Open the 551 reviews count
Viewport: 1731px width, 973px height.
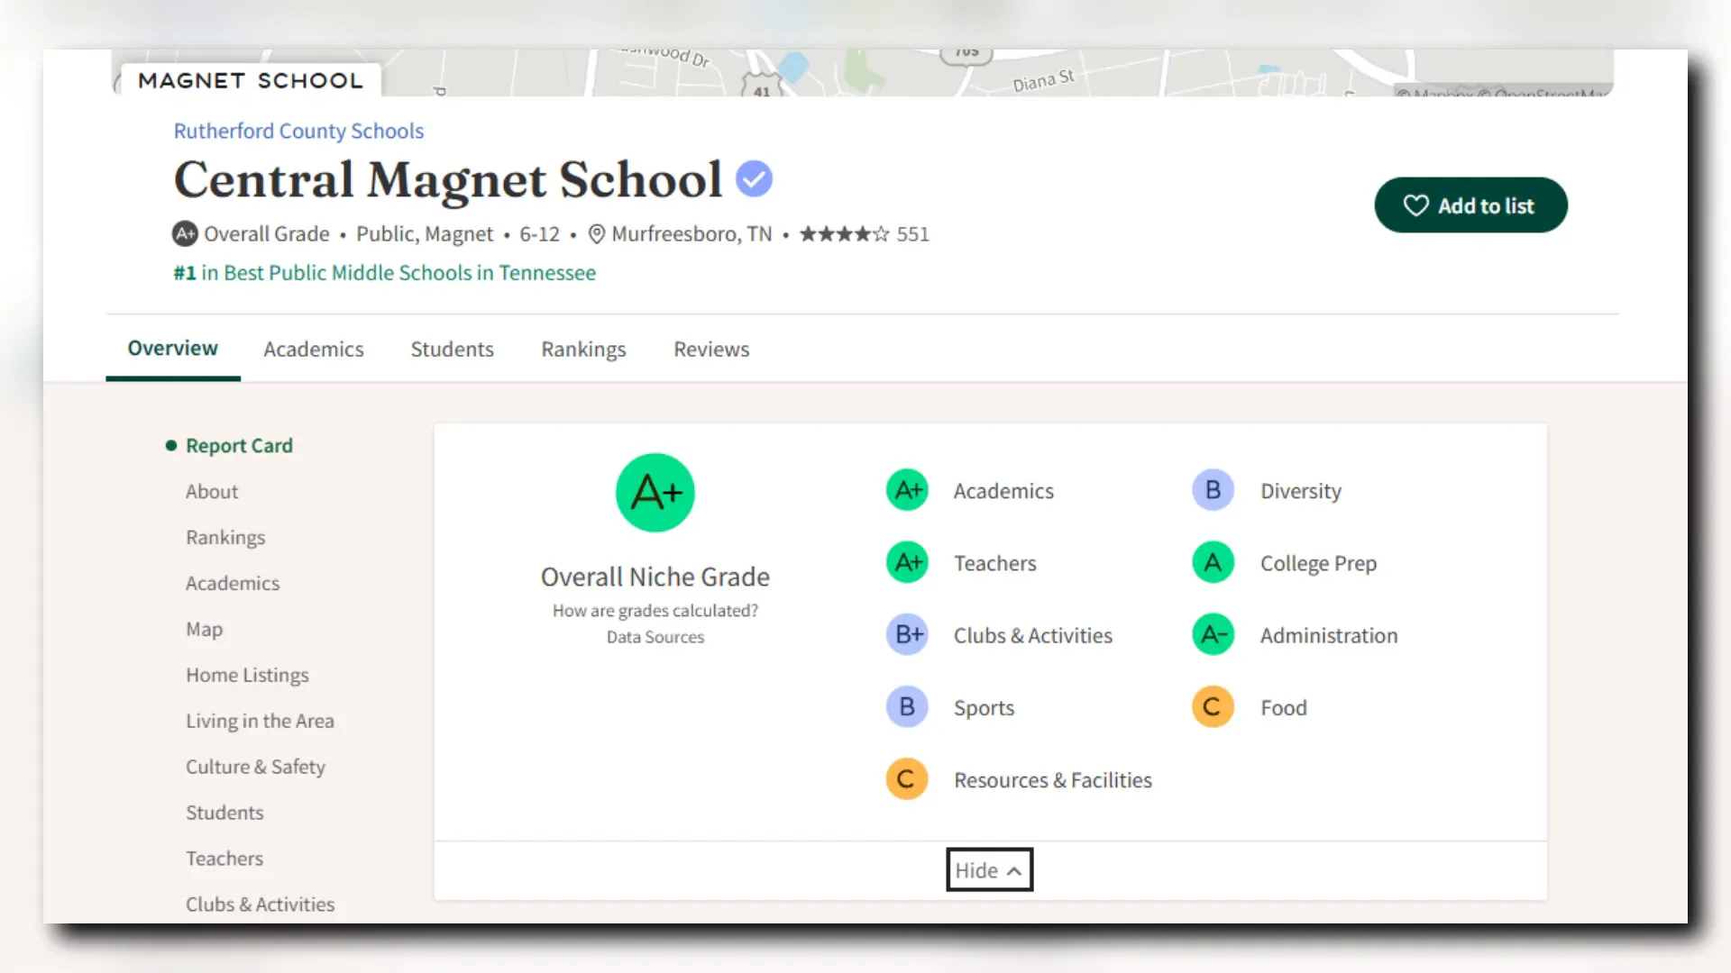(x=912, y=234)
